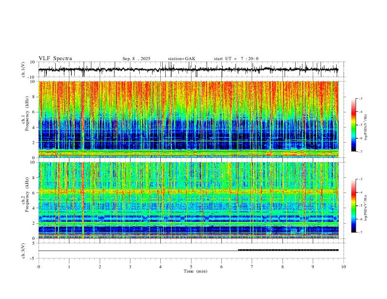Viewport: 387px width, 299px height.
Task: Click the "-5" tick on ch.2 colorbar
Action: click(361, 206)
